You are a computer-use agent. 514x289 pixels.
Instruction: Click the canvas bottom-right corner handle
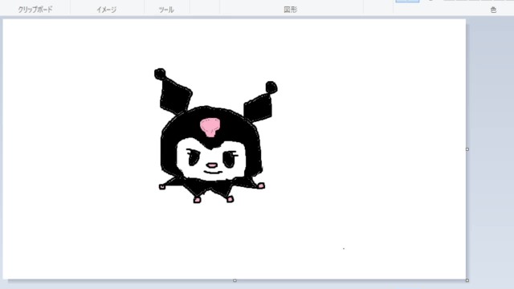pyautogui.click(x=467, y=280)
